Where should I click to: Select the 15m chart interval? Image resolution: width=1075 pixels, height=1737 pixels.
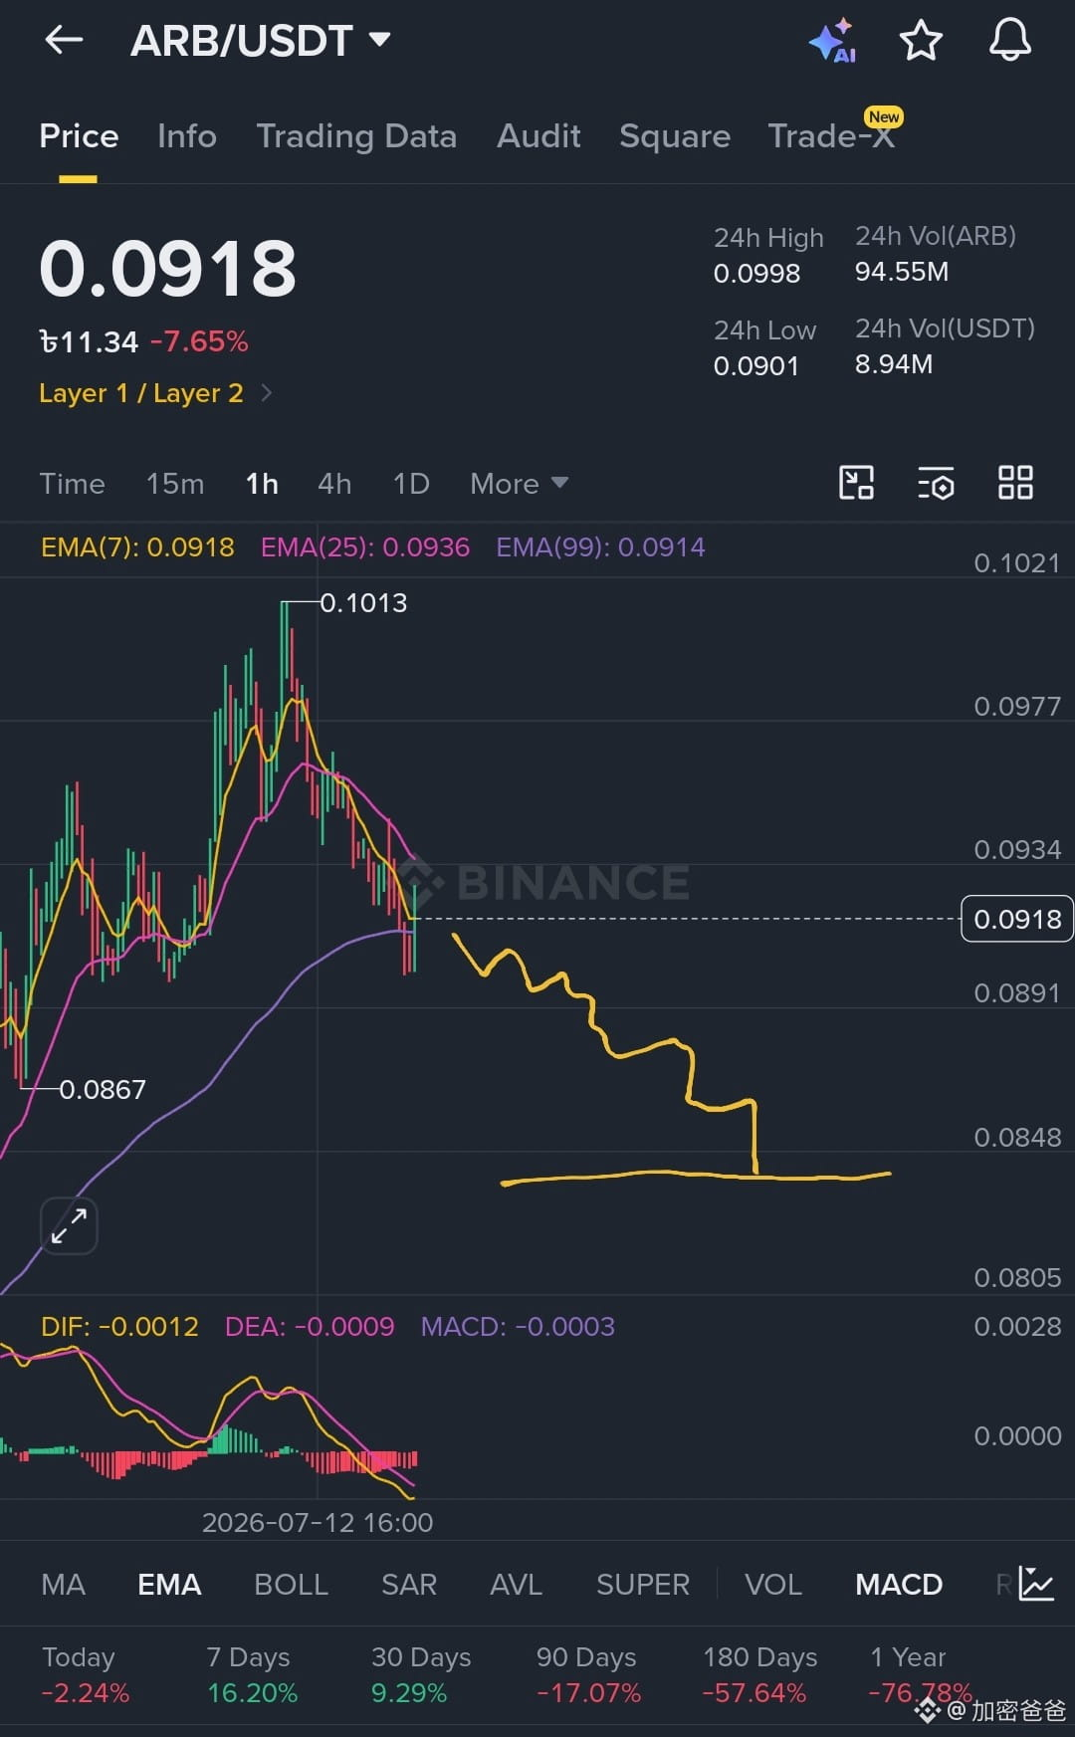click(x=175, y=484)
